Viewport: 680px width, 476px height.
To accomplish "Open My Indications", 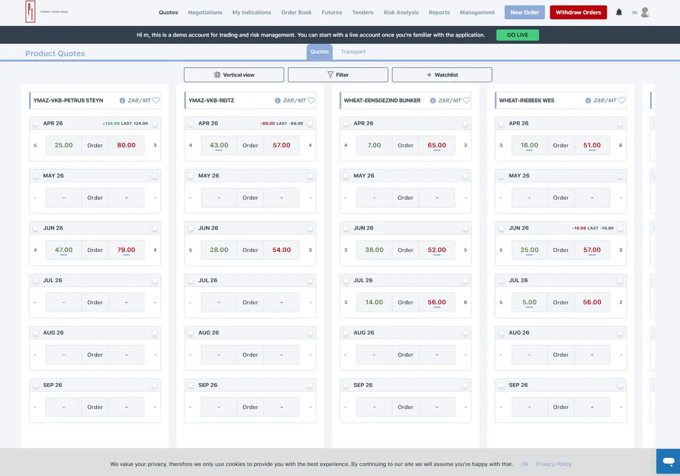I will (252, 12).
